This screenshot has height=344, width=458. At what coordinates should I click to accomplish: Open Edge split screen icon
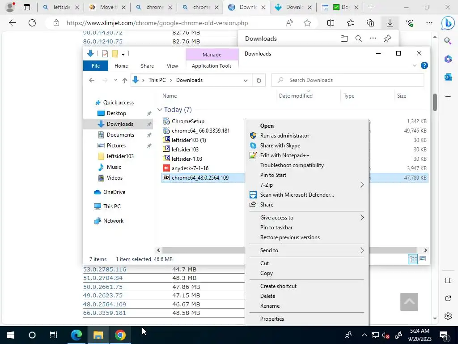coord(331,23)
